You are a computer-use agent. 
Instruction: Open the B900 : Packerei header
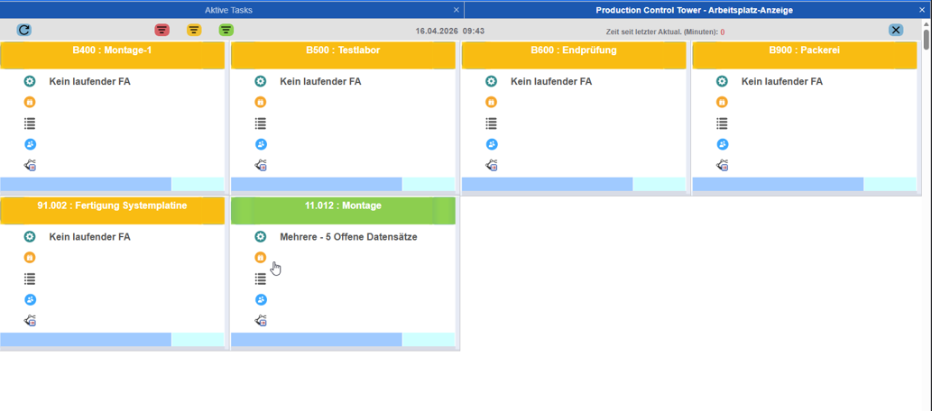804,55
